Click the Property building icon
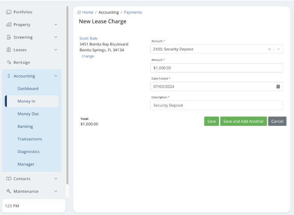The image size is (294, 215). tap(9, 25)
